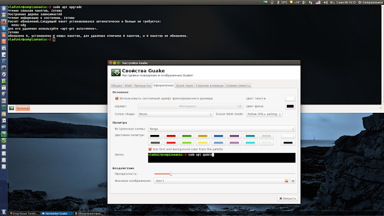Screen dimensions: 384x216
Task: Open text color white swatch
Action: 290,98
